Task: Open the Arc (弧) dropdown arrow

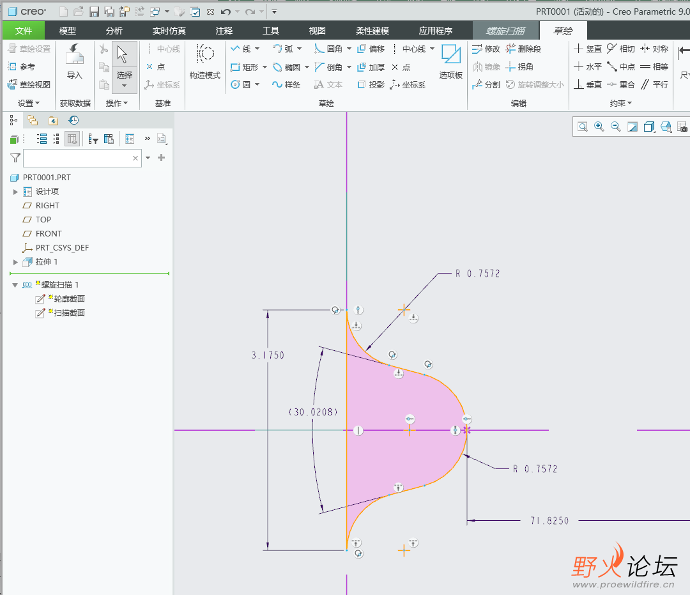Action: [x=299, y=49]
